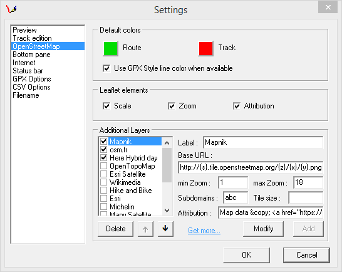Toggle Use GPX Style line color checkbox
This screenshot has width=342, height=272.
coord(106,68)
